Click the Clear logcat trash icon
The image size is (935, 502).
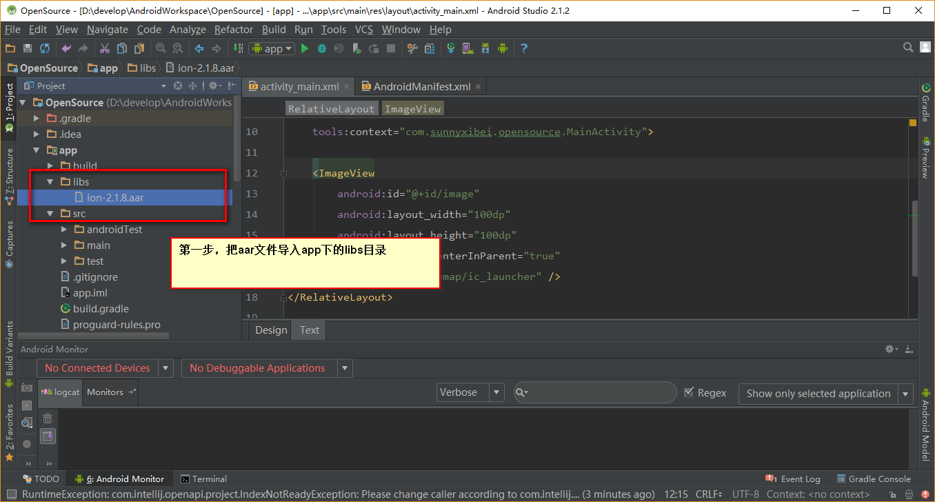pyautogui.click(x=48, y=418)
